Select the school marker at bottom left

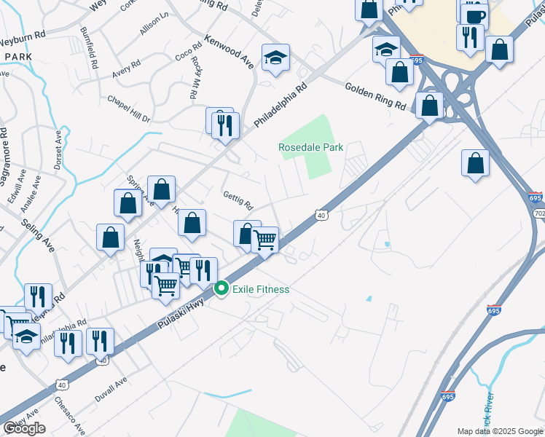27,339
